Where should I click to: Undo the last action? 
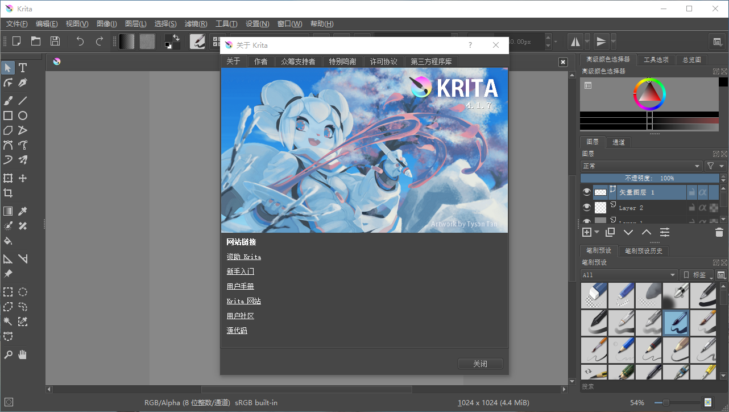[x=80, y=41]
